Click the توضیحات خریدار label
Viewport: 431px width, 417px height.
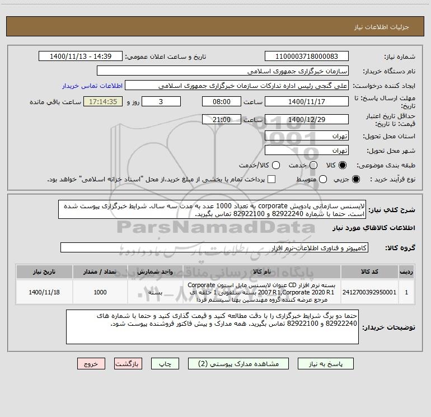[x=388, y=327]
